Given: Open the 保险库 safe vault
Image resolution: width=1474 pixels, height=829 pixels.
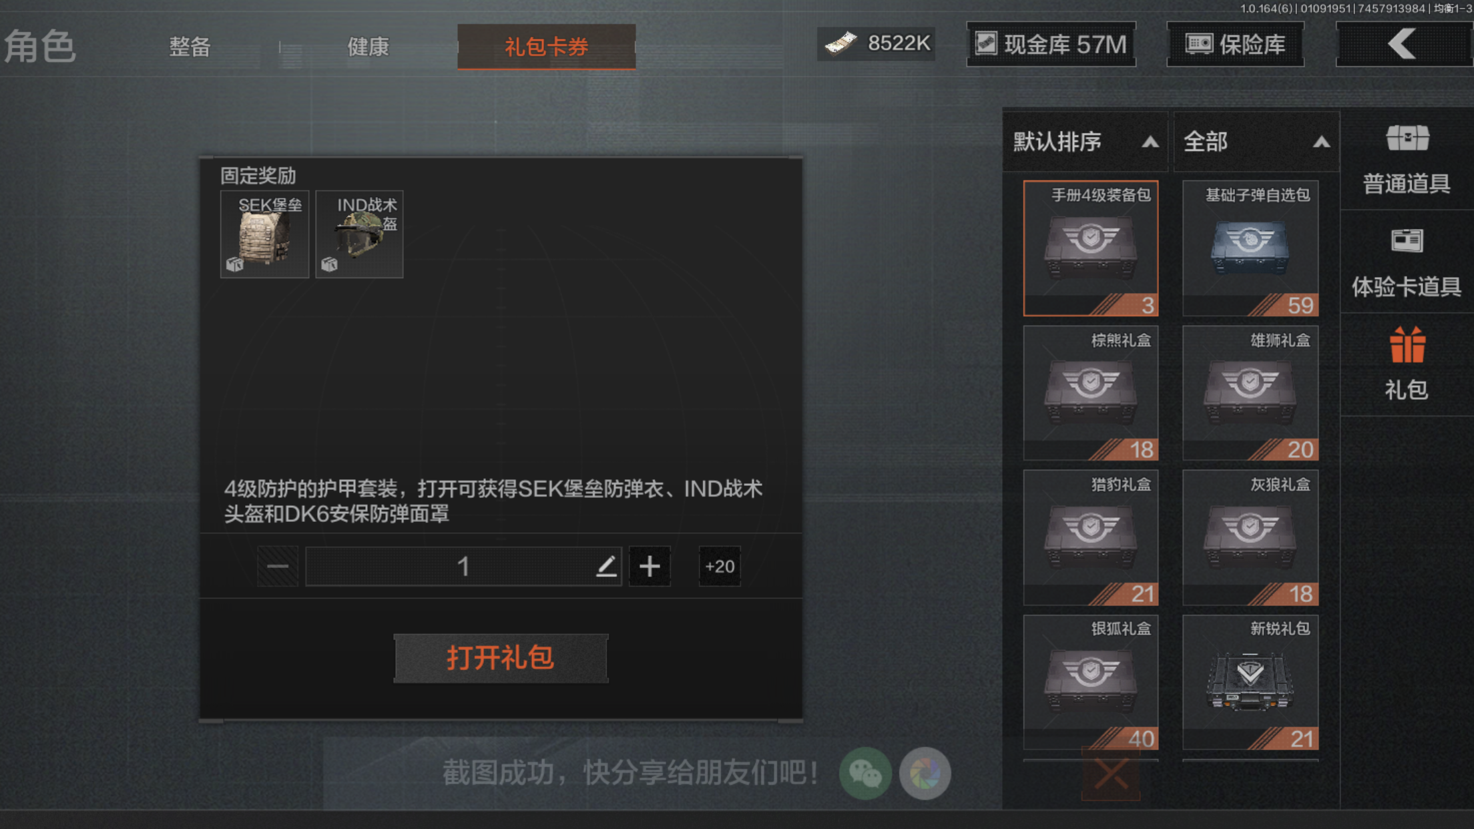Looking at the screenshot, I should pyautogui.click(x=1235, y=44).
